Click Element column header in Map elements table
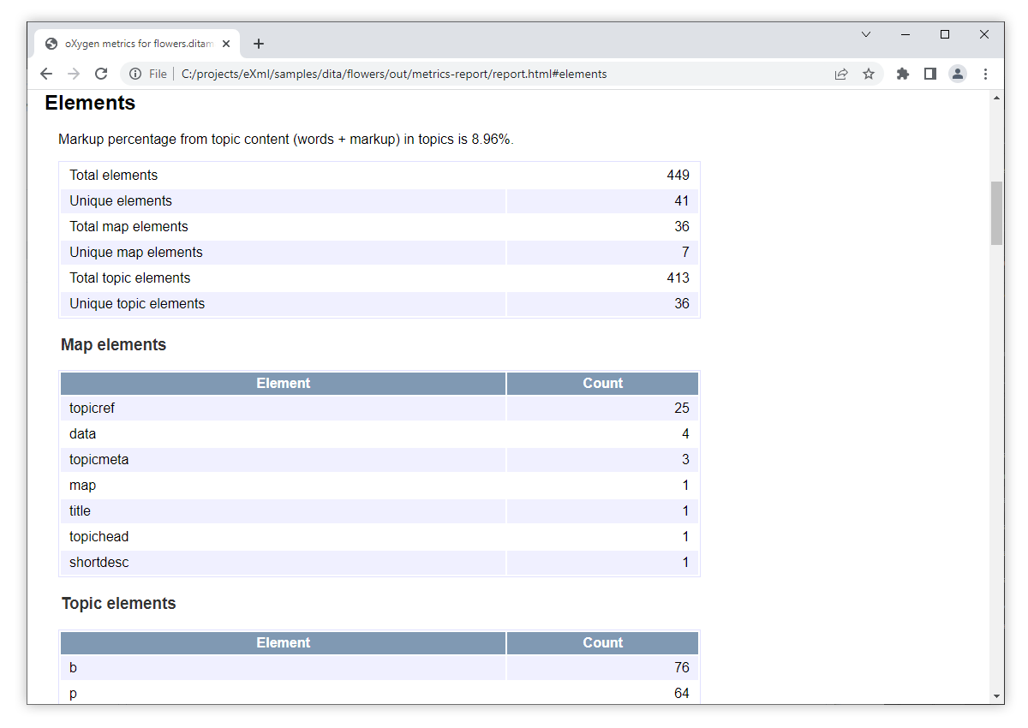1028x728 pixels. (284, 384)
